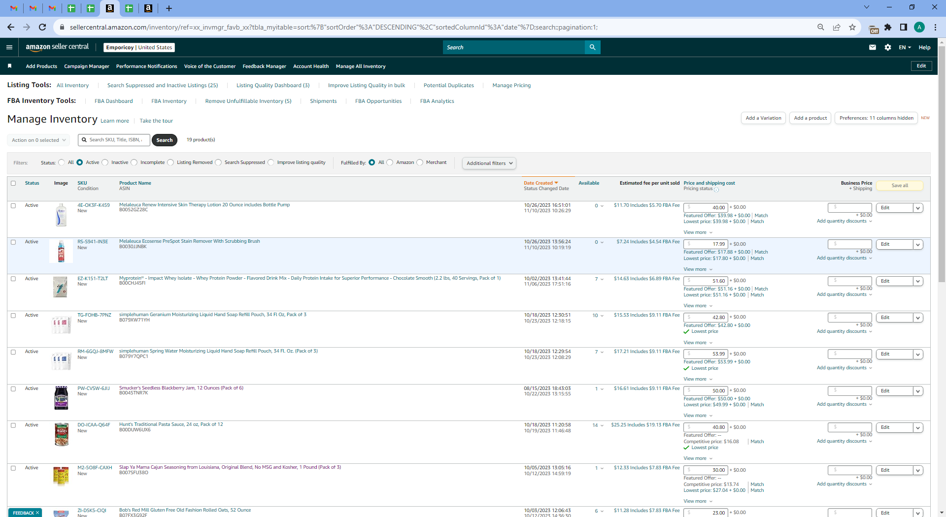This screenshot has width=946, height=517.
Task: Bookmark this page with the star icon
Action: tap(852, 27)
